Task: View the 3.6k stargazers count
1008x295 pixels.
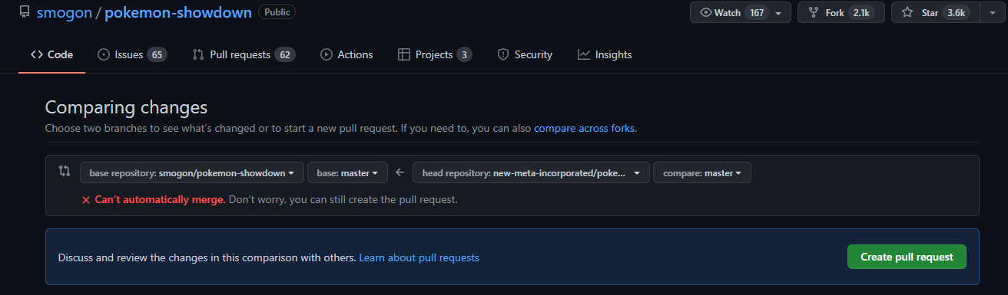Action: tap(956, 13)
